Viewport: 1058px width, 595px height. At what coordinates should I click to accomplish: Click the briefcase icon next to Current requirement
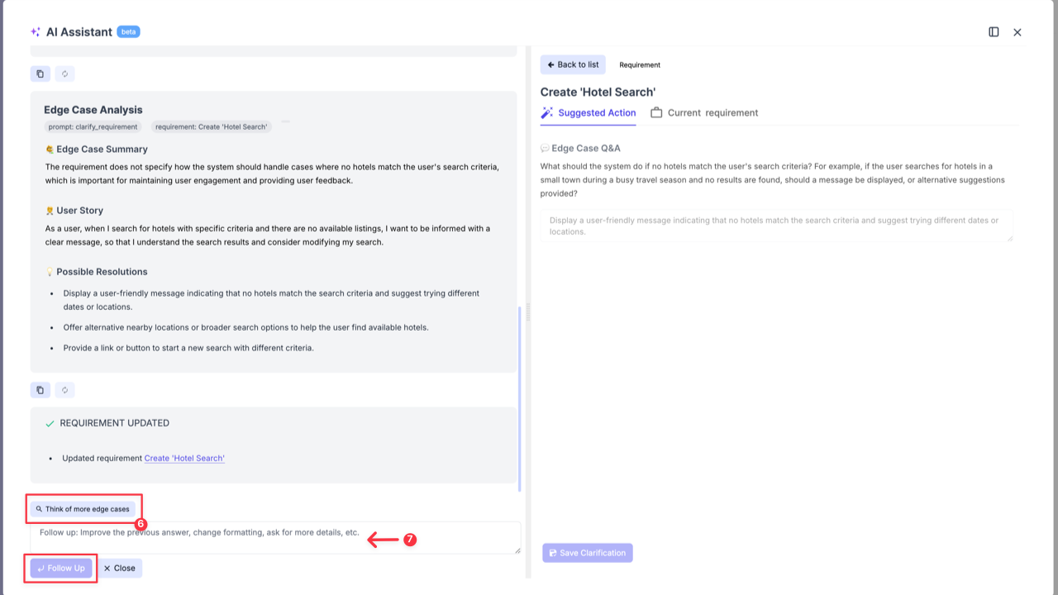(657, 112)
